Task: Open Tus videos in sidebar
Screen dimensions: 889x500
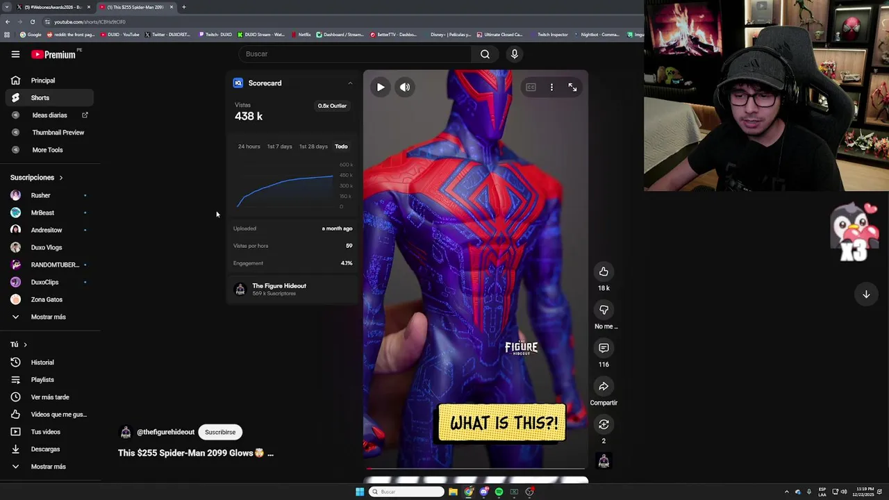Action: click(x=50, y=432)
